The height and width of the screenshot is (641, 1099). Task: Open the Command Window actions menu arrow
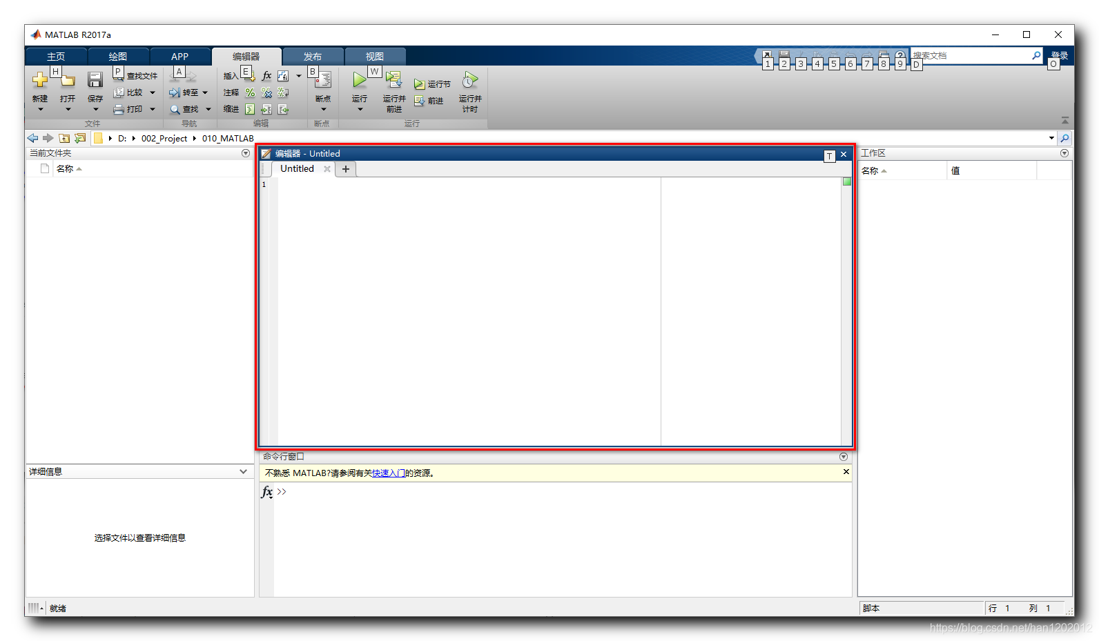point(843,457)
